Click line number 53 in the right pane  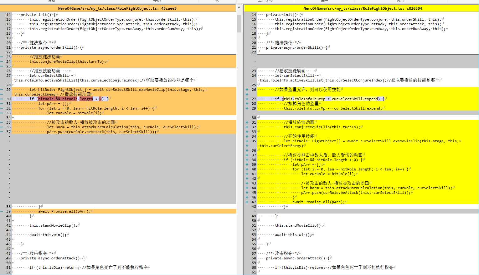tap(254, 235)
